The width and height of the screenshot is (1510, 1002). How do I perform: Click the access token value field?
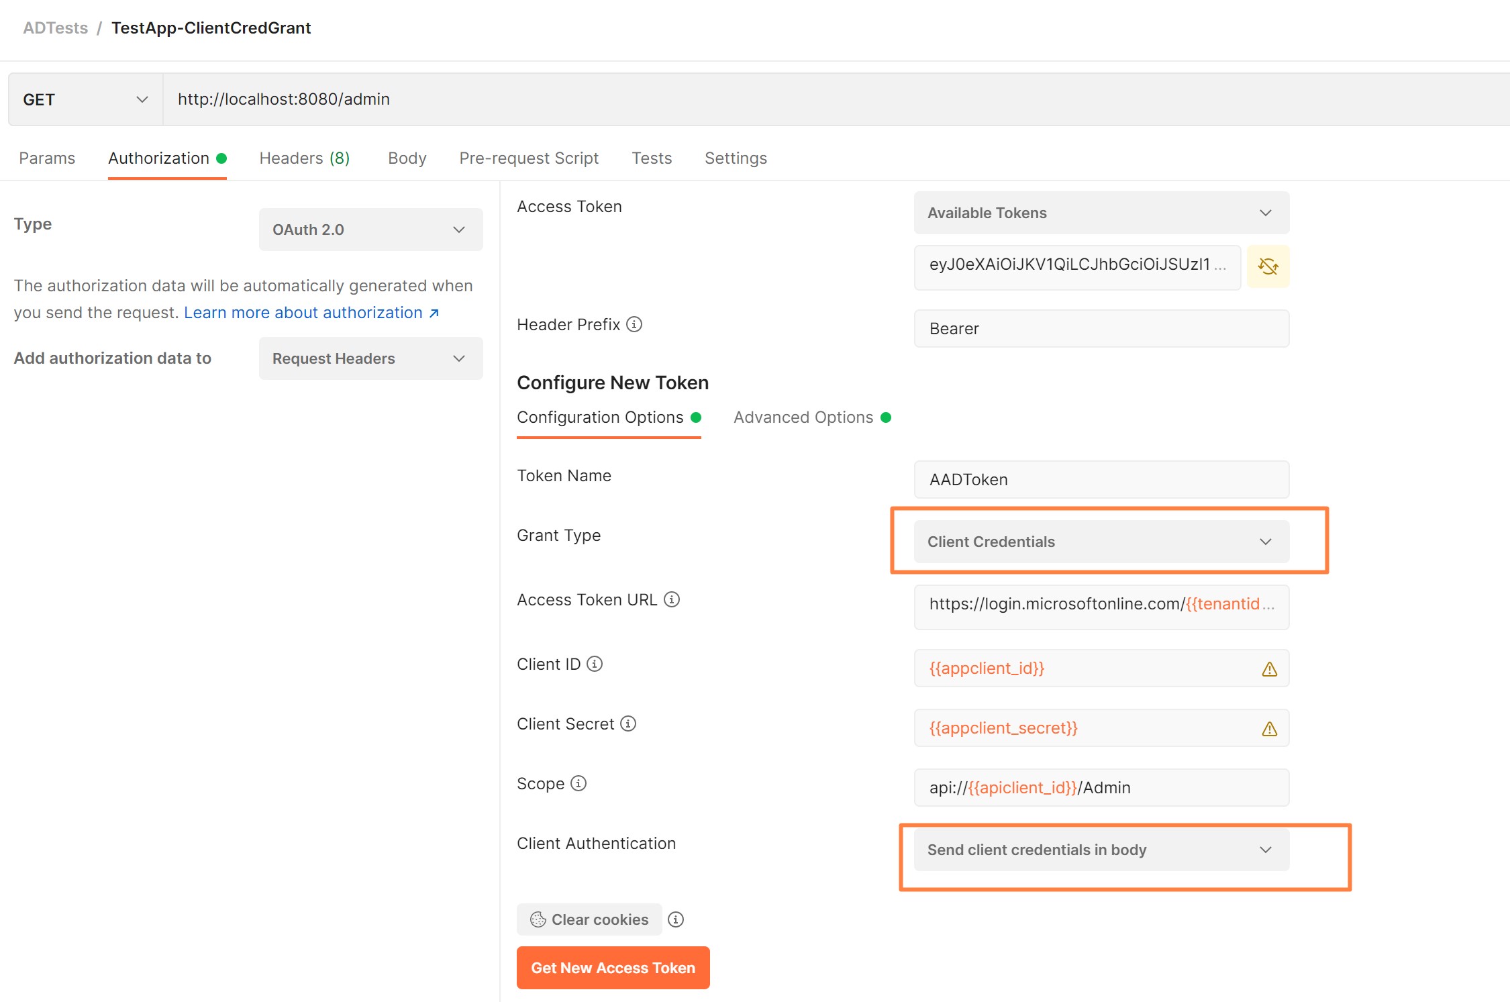pos(1077,267)
